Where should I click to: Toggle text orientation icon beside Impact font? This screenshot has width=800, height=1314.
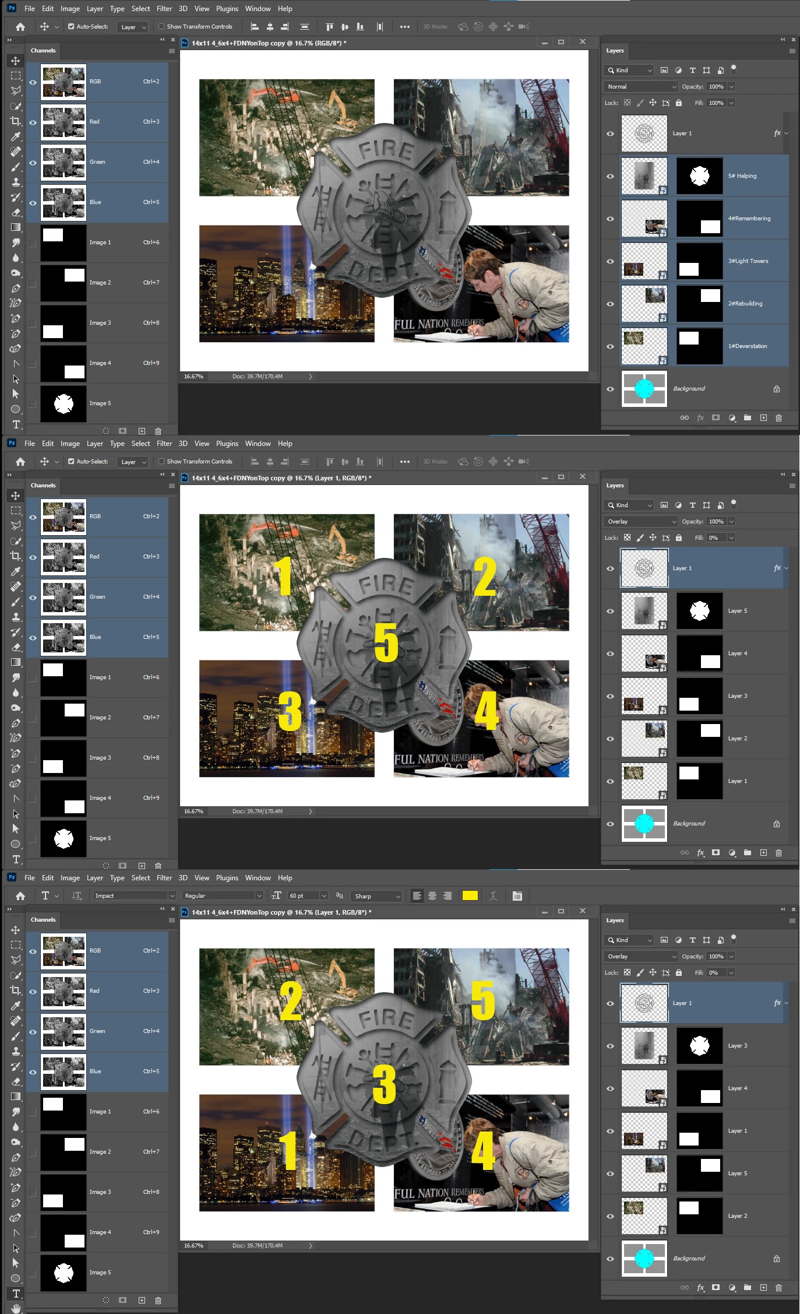pyautogui.click(x=77, y=895)
